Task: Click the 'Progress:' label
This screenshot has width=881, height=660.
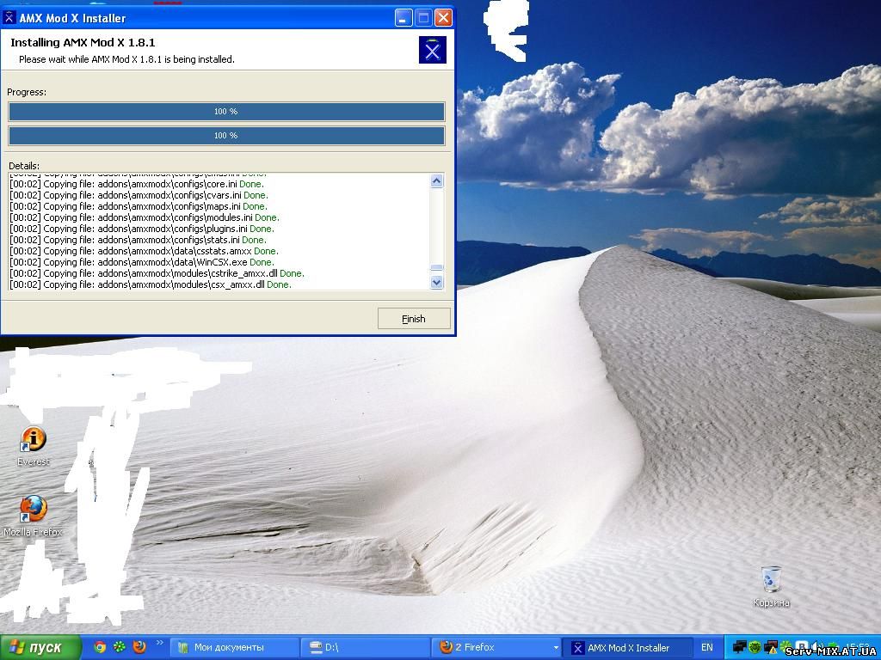Action: coord(27,92)
